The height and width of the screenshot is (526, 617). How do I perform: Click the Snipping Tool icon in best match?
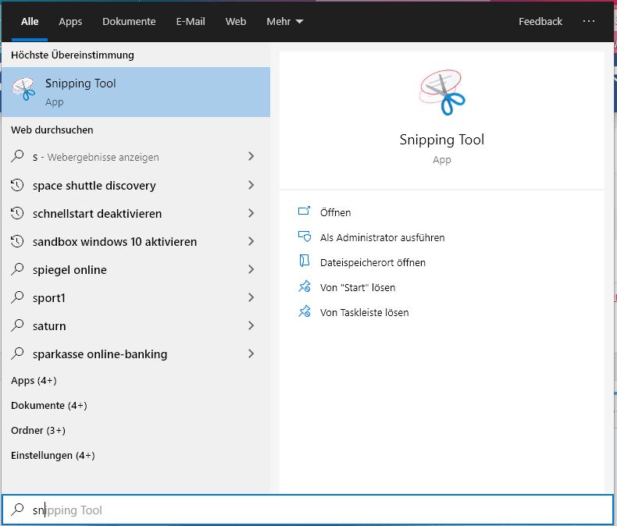23,89
